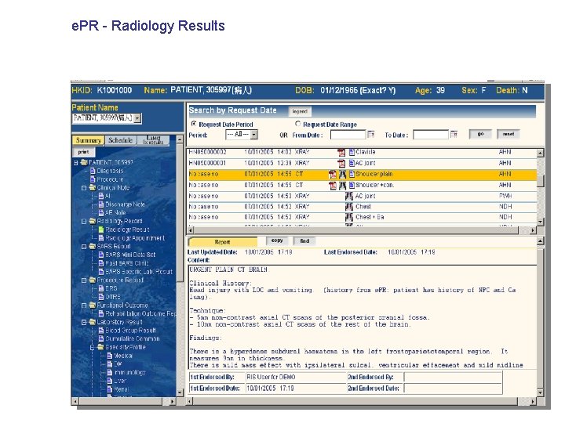Click the SARS Record folder icon
The width and height of the screenshot is (565, 423).
coord(93,247)
